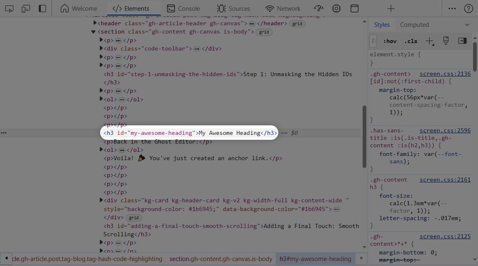Open the Welcome tab
The height and width of the screenshot is (266, 478).
[79, 9]
